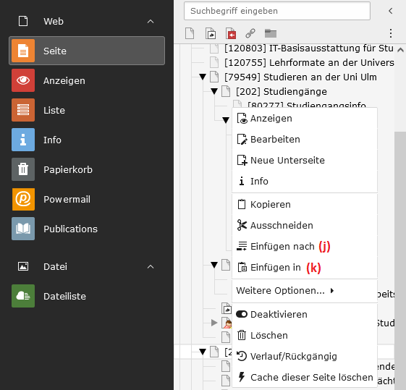Choose Bearbeiten from the context menu

tap(305, 139)
